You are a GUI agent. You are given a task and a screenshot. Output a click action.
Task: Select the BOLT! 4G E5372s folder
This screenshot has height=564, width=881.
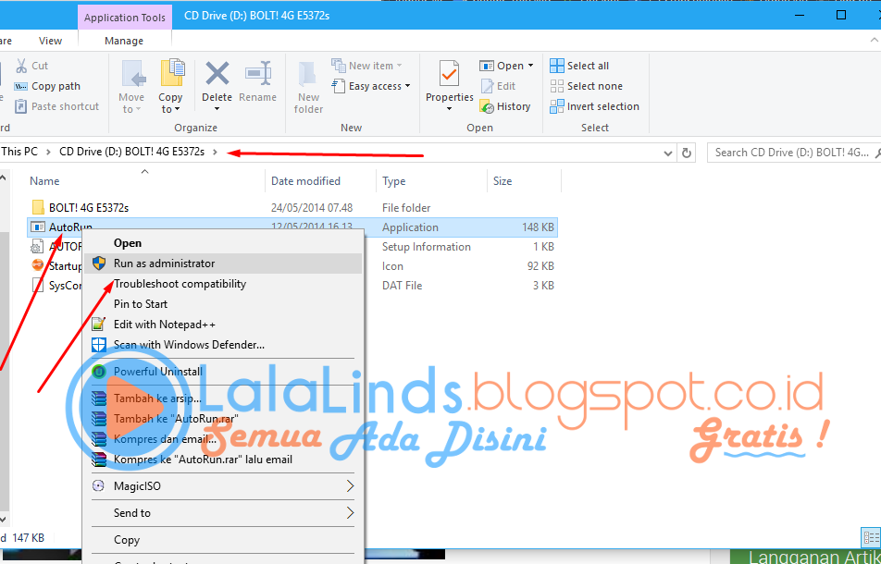pyautogui.click(x=89, y=208)
